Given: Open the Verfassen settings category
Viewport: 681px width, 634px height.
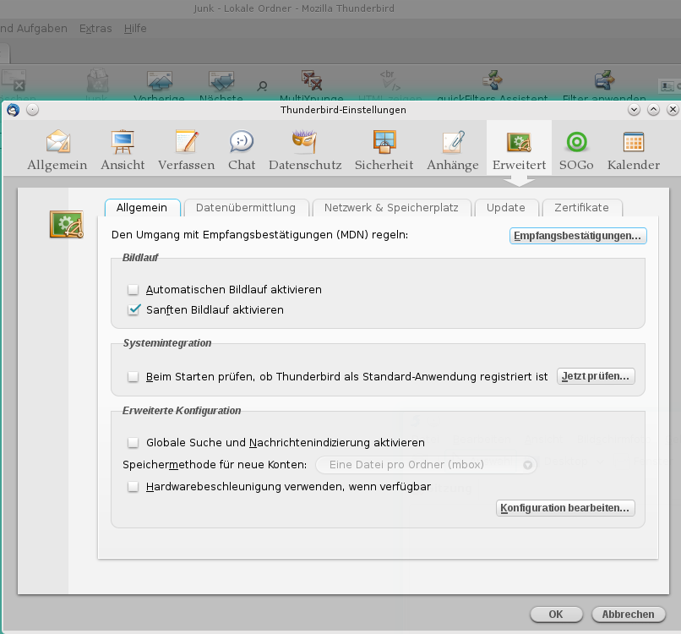Looking at the screenshot, I should point(187,150).
